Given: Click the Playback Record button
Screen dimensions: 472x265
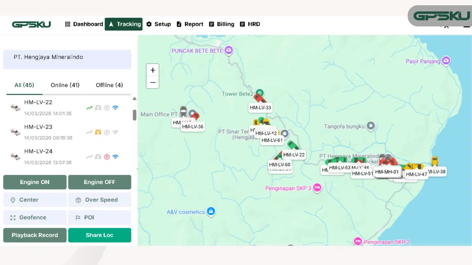Looking at the screenshot, I should pyautogui.click(x=35, y=235).
